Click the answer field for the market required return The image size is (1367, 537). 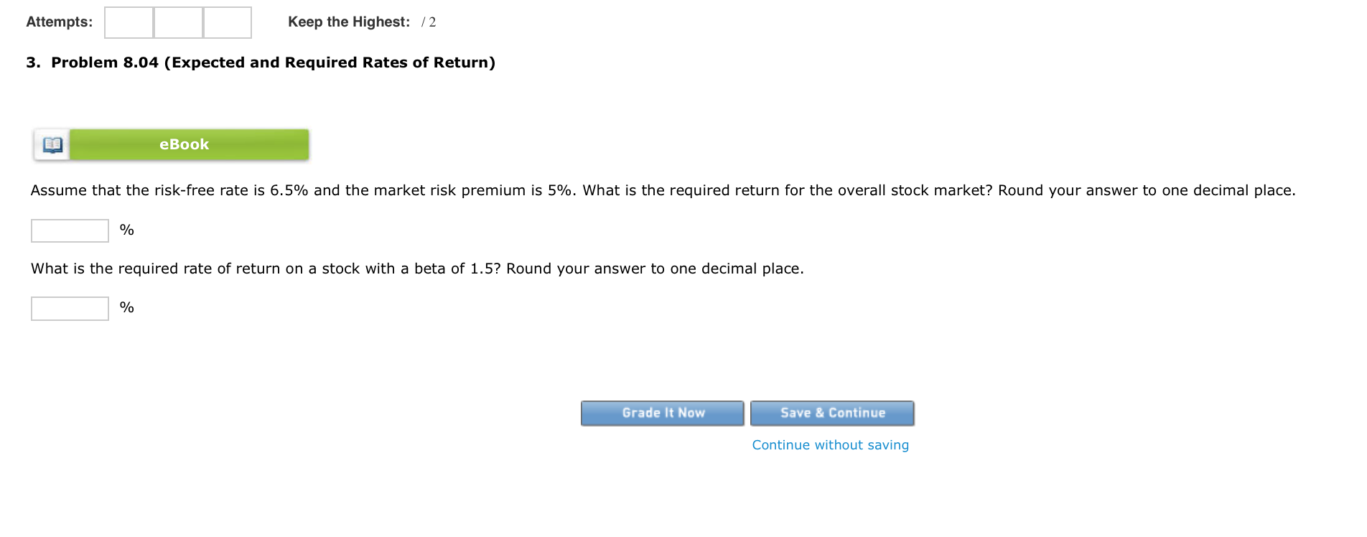(x=69, y=230)
